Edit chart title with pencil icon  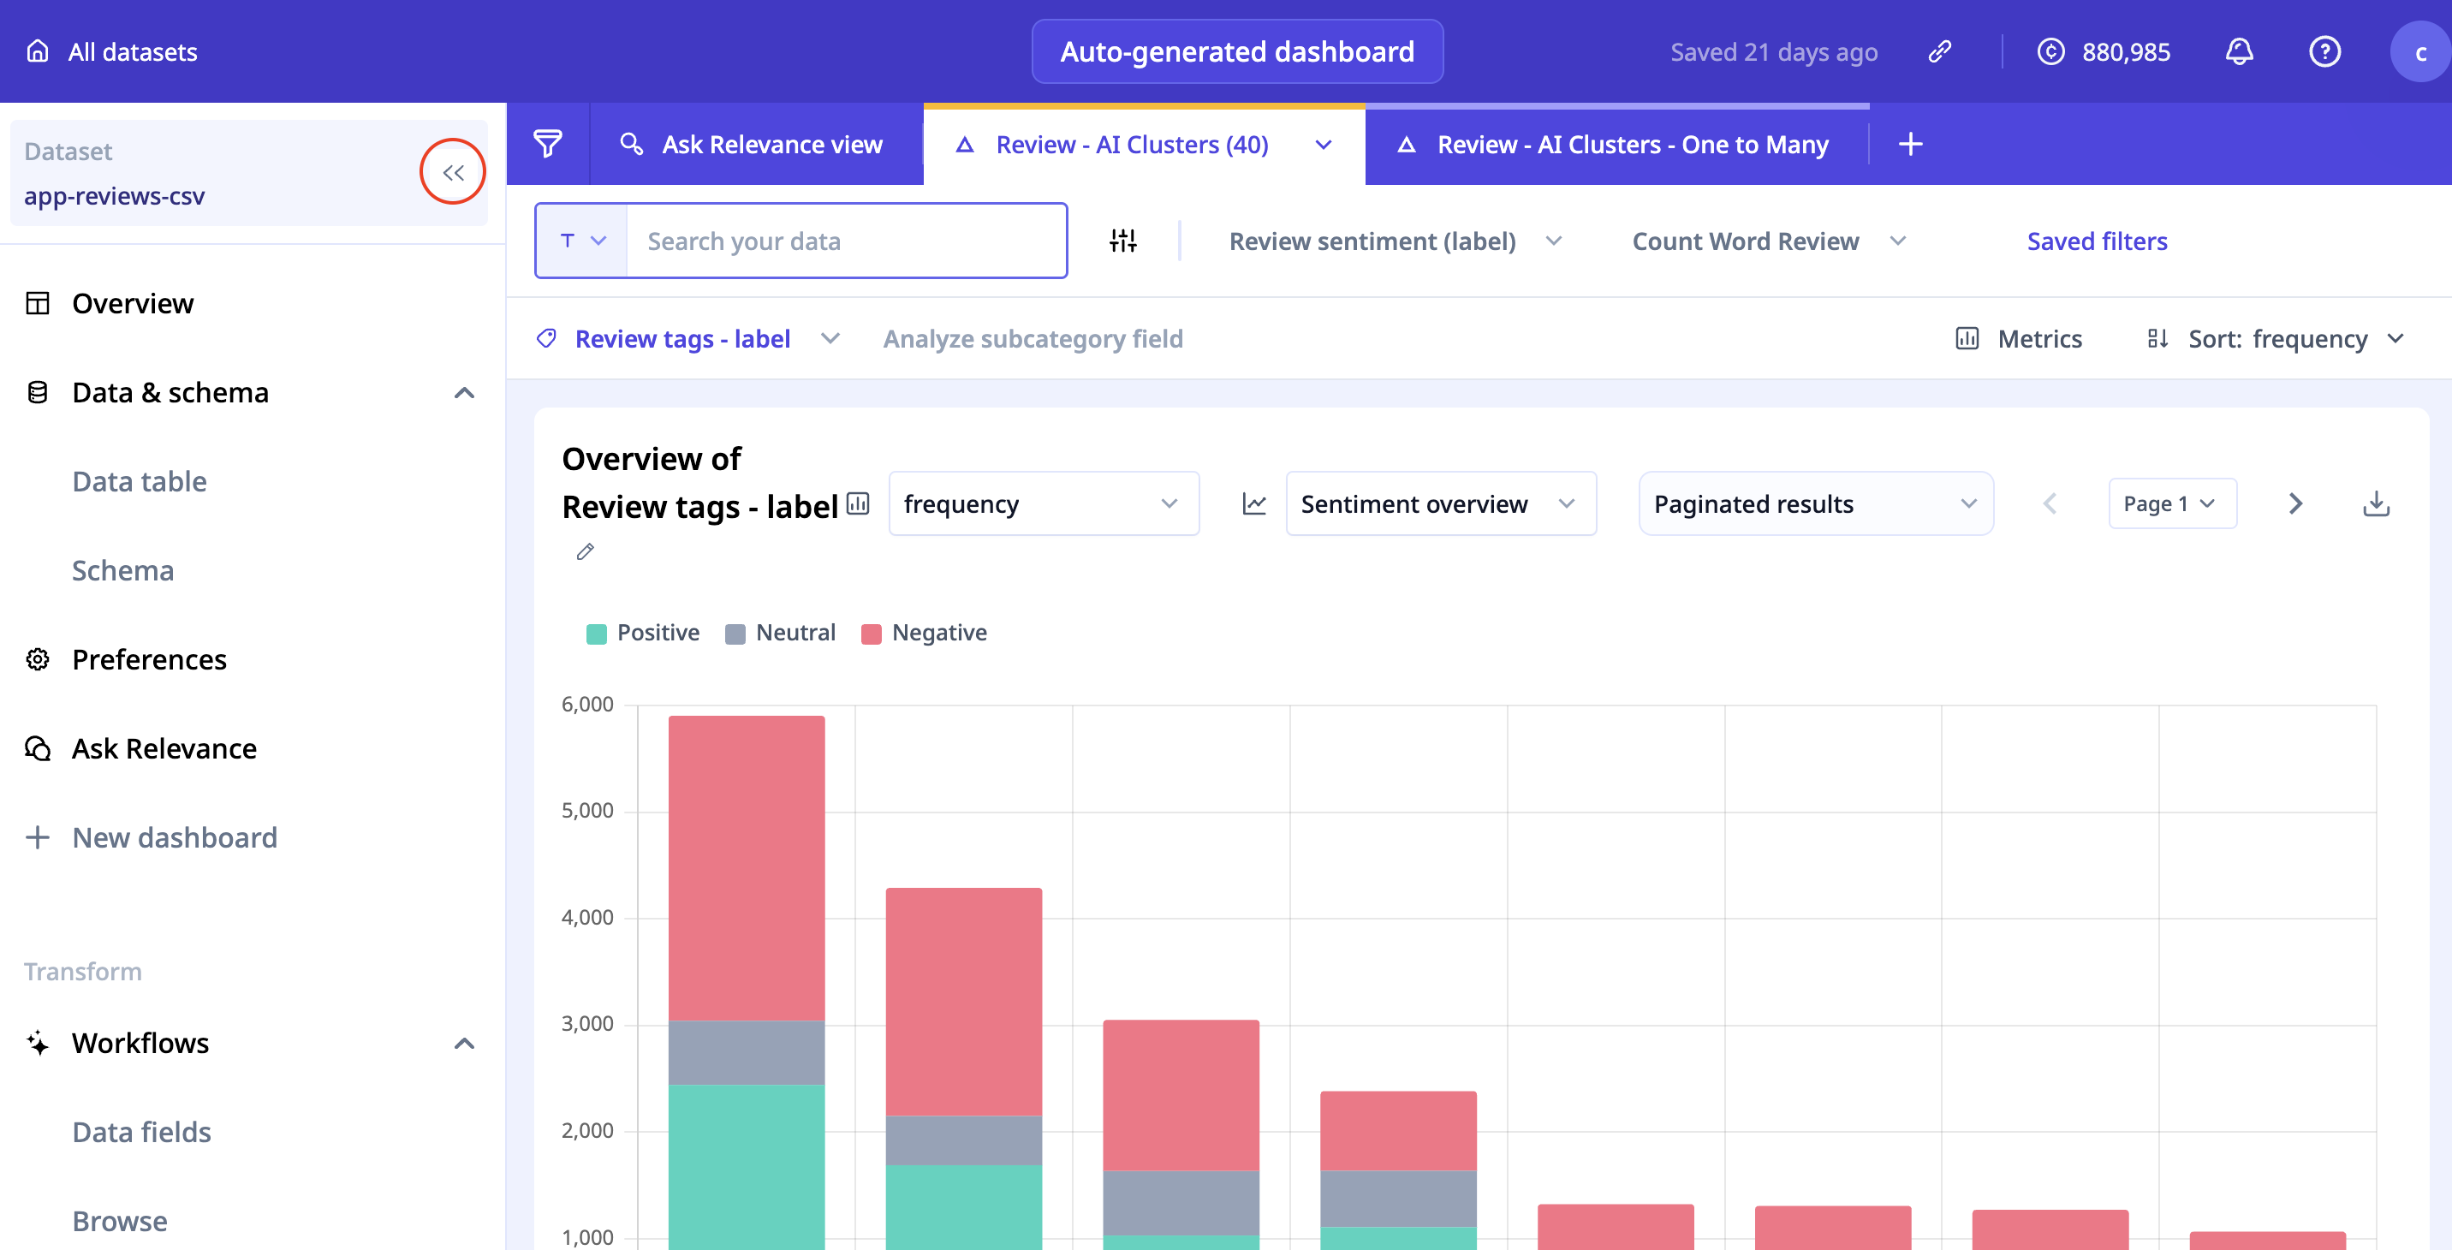[x=585, y=552]
